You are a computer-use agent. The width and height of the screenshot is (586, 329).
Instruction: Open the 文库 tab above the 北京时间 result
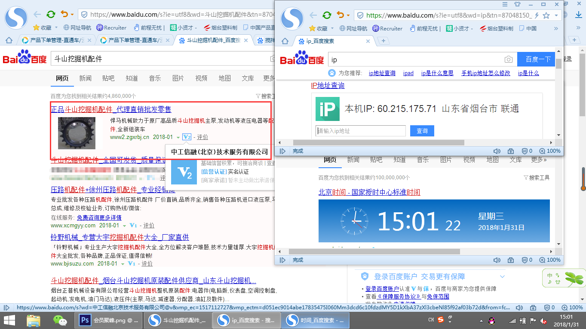coord(515,160)
